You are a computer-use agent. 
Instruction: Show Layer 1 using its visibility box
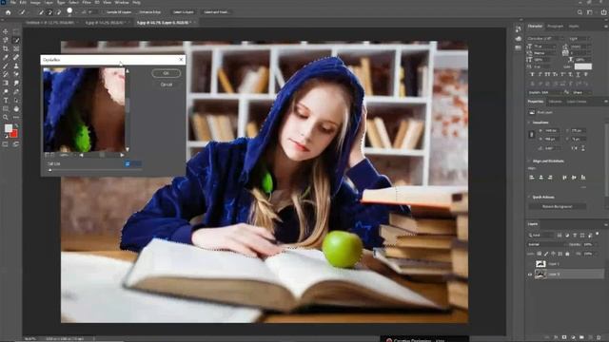click(x=530, y=264)
